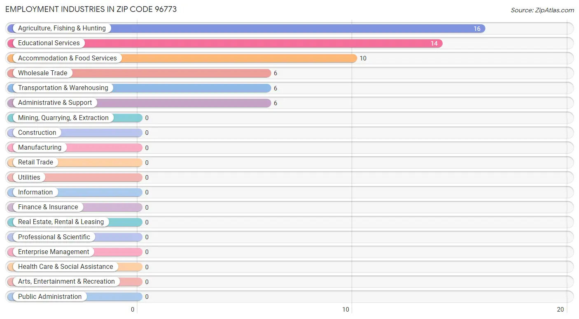Click the Manufacturing label
The width and height of the screenshot is (579, 319).
[40, 148]
